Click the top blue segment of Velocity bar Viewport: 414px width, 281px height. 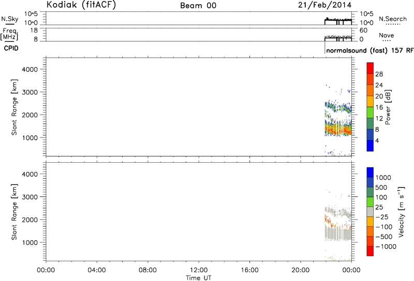pos(370,173)
